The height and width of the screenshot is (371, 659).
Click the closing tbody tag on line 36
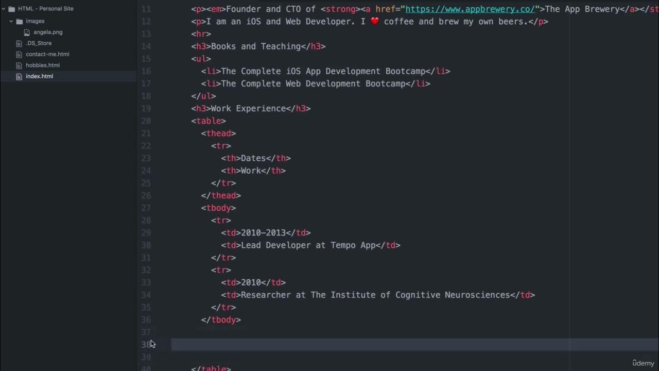coord(221,319)
